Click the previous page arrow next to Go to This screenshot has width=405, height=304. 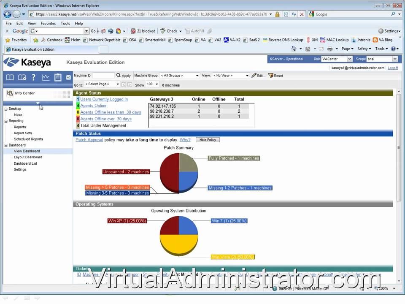click(x=124, y=84)
